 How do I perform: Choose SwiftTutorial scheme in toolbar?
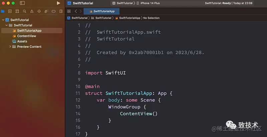coord(123,3)
